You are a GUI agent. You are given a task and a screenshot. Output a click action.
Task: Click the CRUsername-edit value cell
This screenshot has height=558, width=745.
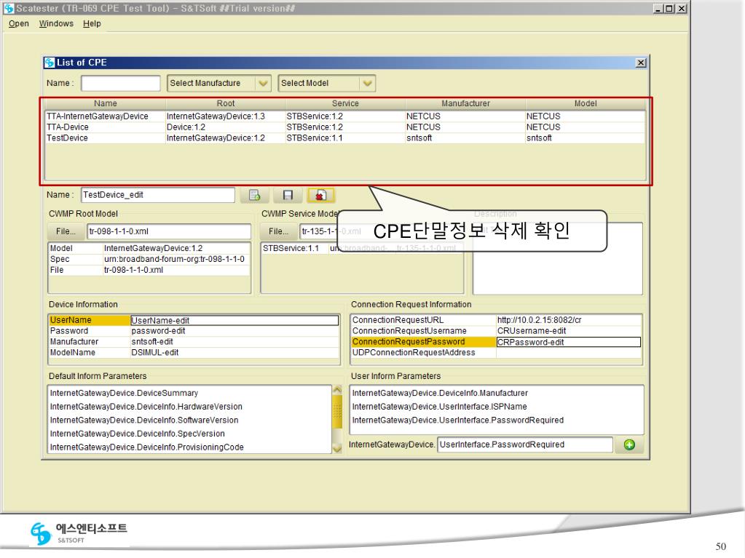(569, 331)
